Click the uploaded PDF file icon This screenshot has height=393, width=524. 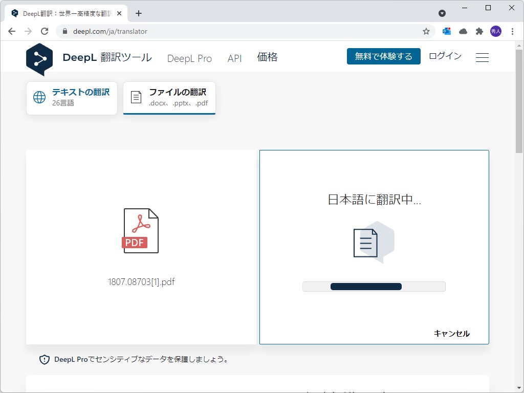(x=141, y=230)
